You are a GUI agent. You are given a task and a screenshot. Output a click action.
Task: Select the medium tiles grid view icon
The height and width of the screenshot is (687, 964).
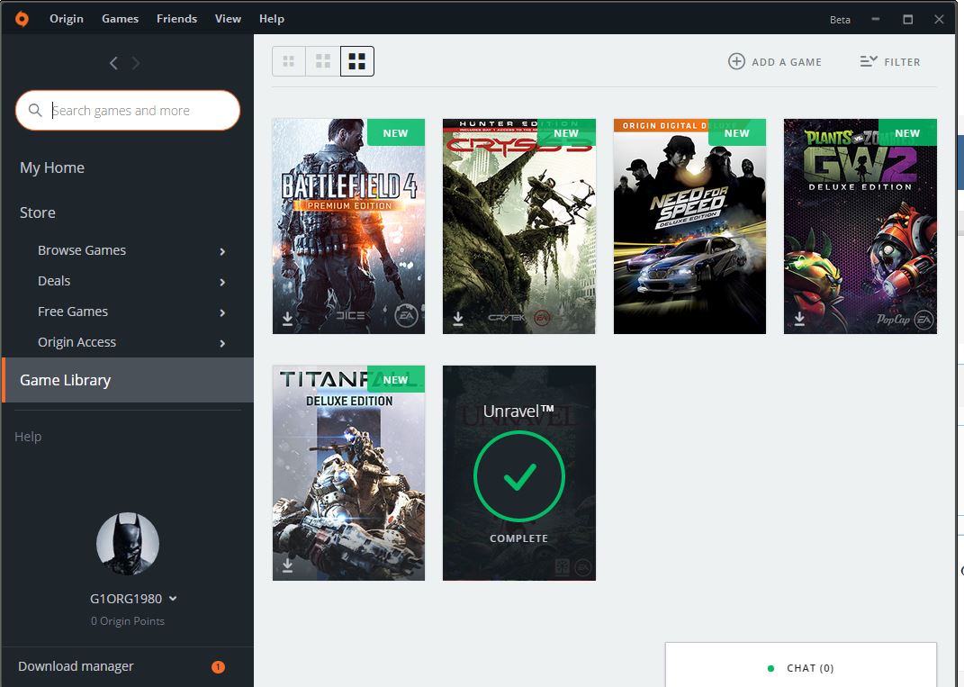click(x=323, y=61)
